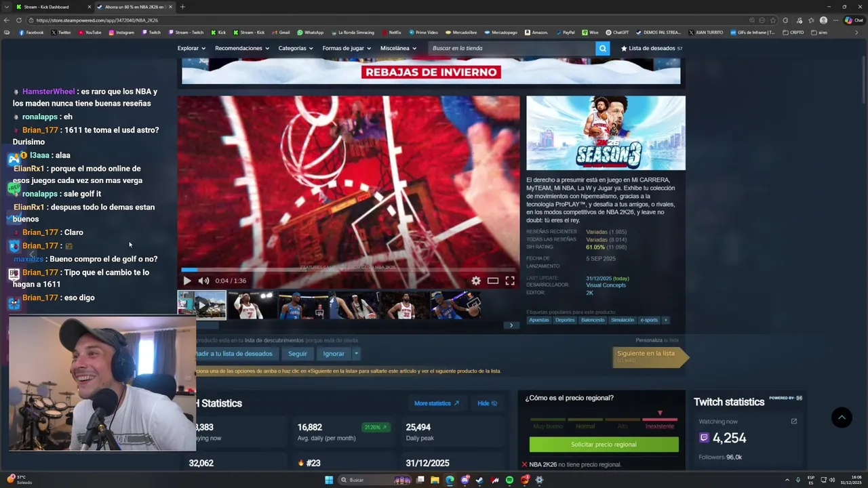
Task: Open a new browser tab
Action: click(x=182, y=7)
